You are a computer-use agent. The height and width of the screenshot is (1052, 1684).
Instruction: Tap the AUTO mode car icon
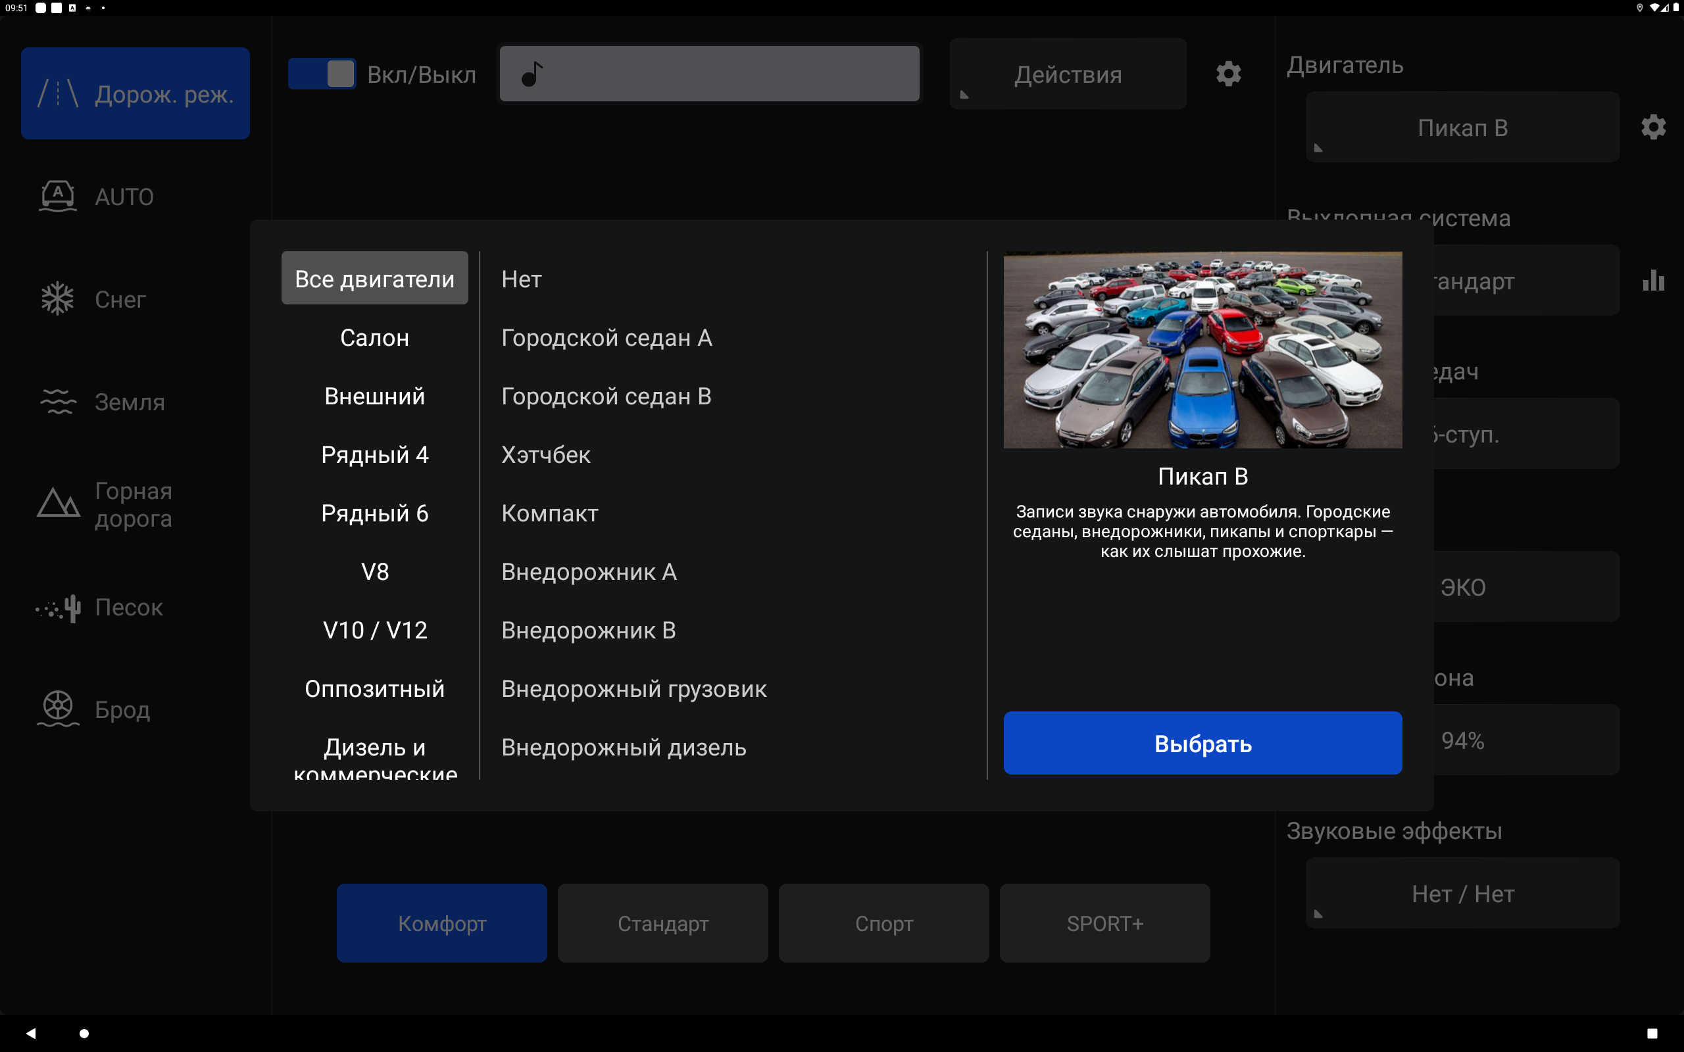click(x=58, y=196)
